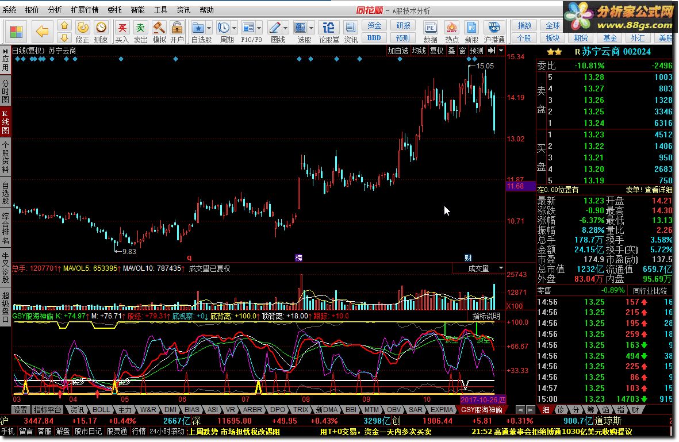Screen dimensions: 679x442
Task: Toggle the 应用 sidebar panel
Action: coord(5,60)
